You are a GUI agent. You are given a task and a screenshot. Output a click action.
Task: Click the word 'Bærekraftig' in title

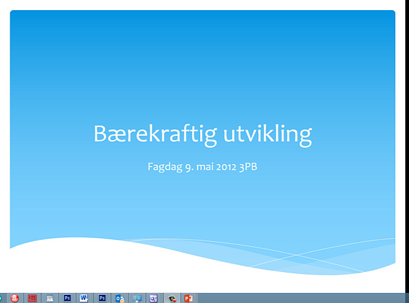(149, 134)
